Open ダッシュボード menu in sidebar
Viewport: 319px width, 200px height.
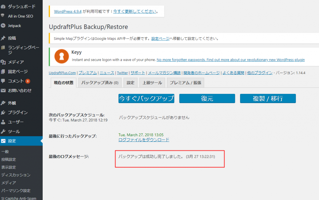click(x=21, y=7)
